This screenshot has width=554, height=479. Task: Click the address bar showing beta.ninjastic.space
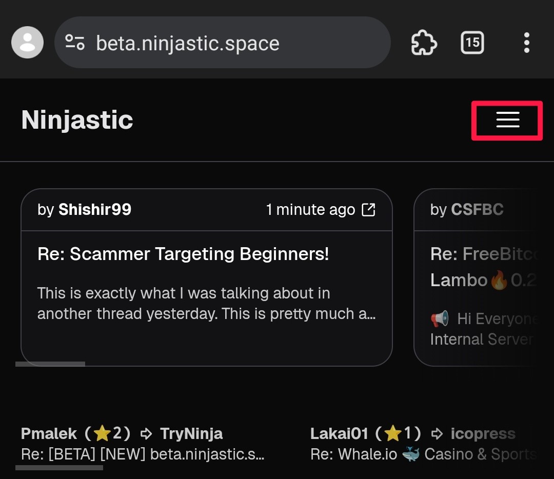point(223,43)
